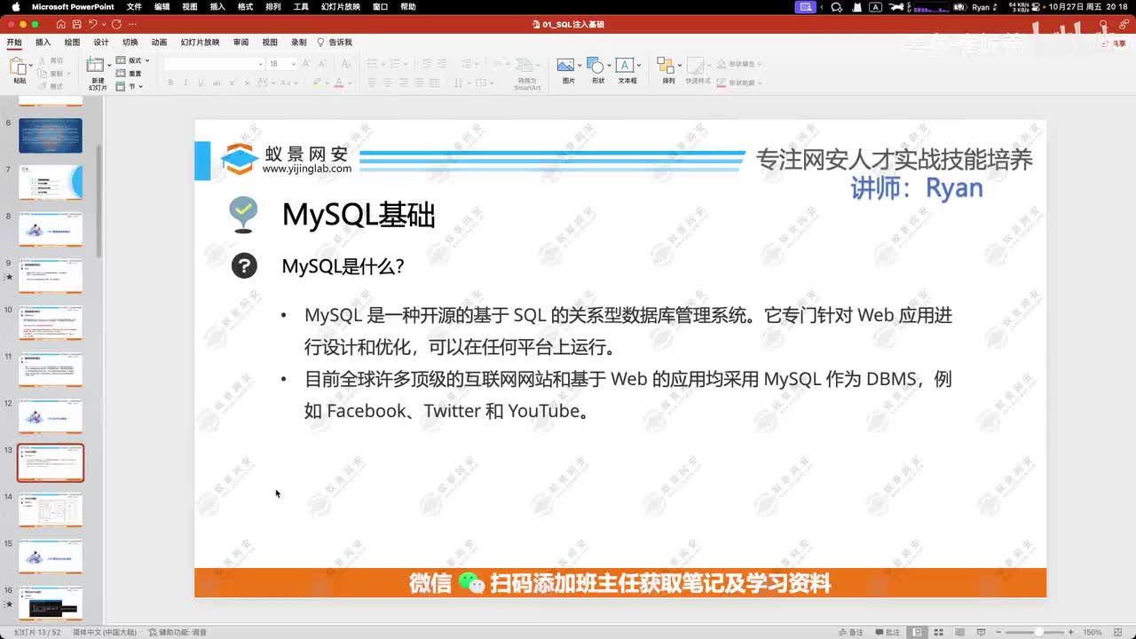Expand the 形状填充 shape fill dropdown
The image size is (1136, 639).
point(761,64)
